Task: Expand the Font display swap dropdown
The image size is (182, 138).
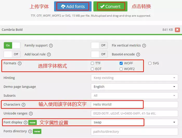Action: [134, 122]
